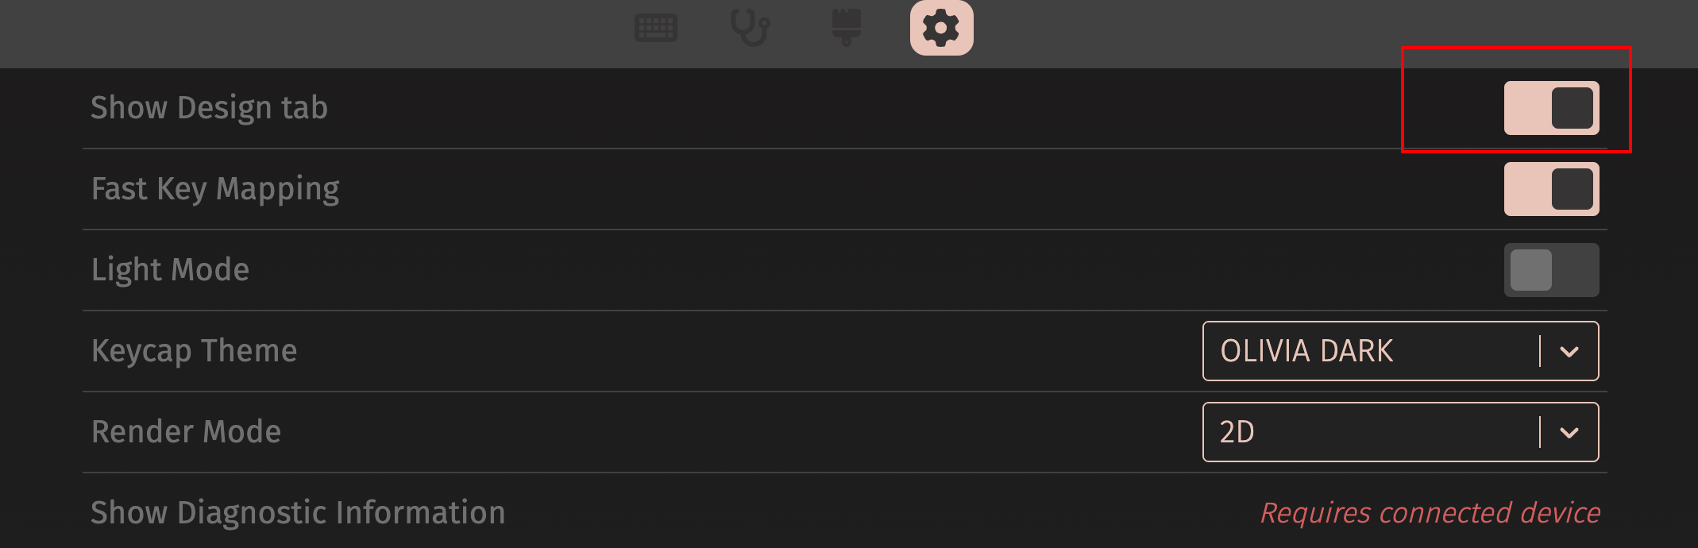Enable the Light Mode switch

[1552, 270]
